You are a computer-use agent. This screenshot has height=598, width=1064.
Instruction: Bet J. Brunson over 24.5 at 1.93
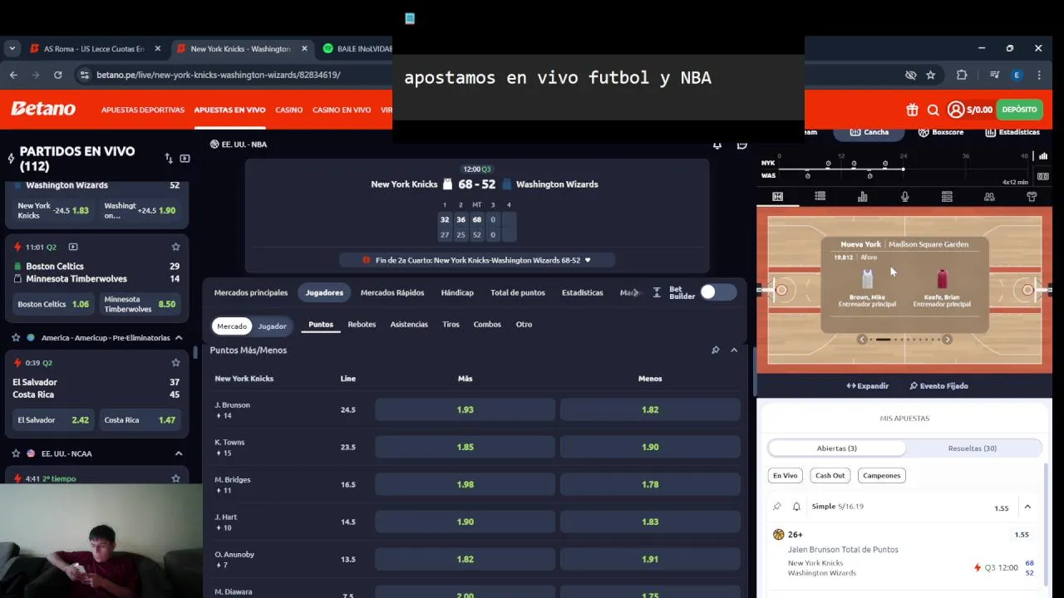point(465,409)
